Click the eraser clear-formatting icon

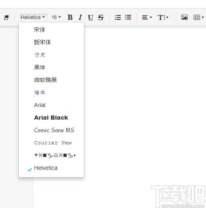tap(6, 17)
